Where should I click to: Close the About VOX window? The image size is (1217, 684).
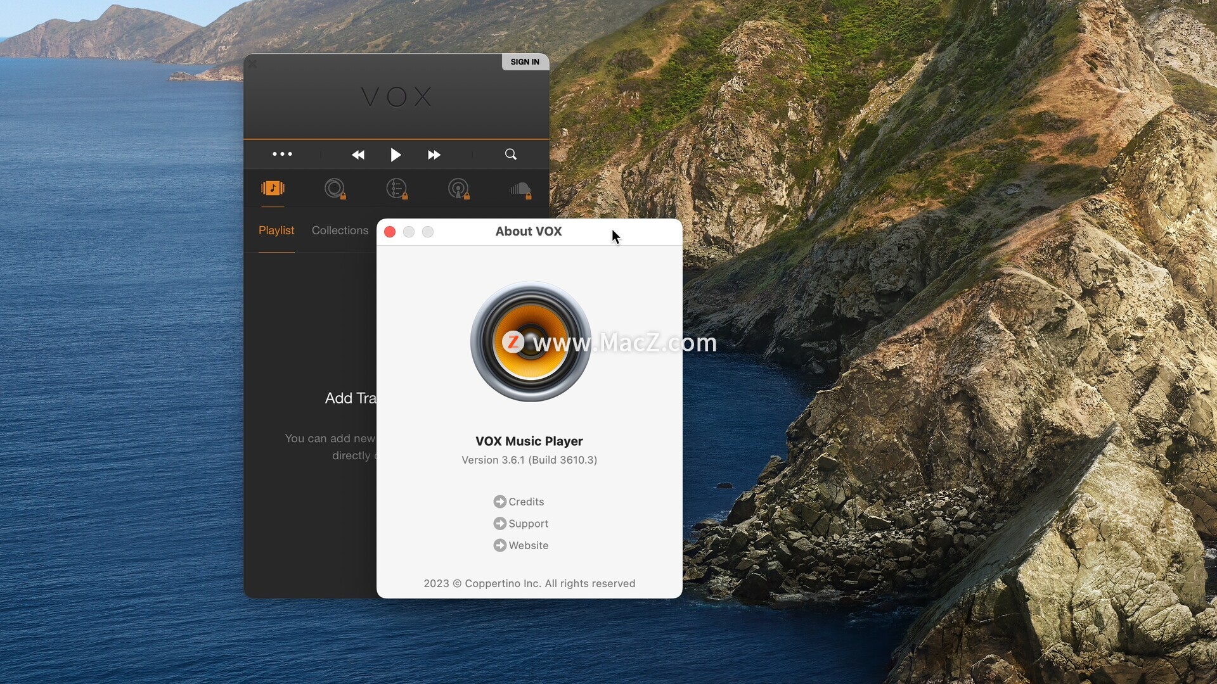(x=390, y=232)
